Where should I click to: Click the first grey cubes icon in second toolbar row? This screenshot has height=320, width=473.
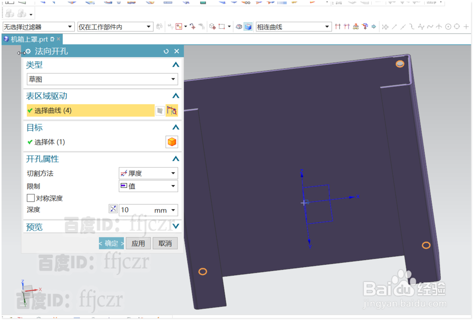click(x=10, y=13)
